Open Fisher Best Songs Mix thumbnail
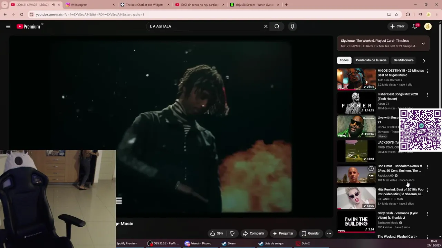442x248 pixels. (356, 103)
